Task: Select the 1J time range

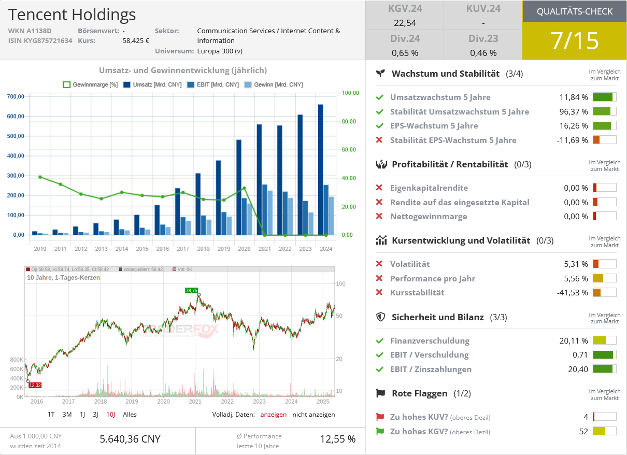Action: point(82,415)
